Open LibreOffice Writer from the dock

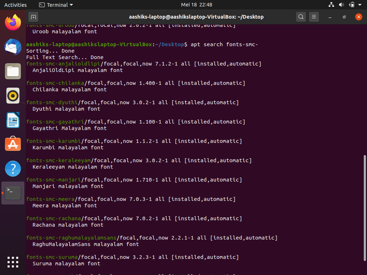pos(13,120)
